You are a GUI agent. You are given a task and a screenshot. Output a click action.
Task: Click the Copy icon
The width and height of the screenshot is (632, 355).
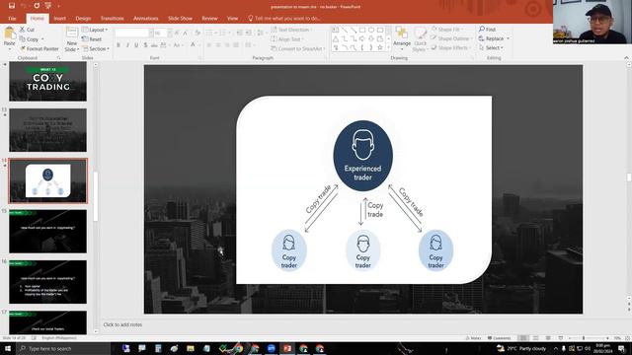coord(23,39)
